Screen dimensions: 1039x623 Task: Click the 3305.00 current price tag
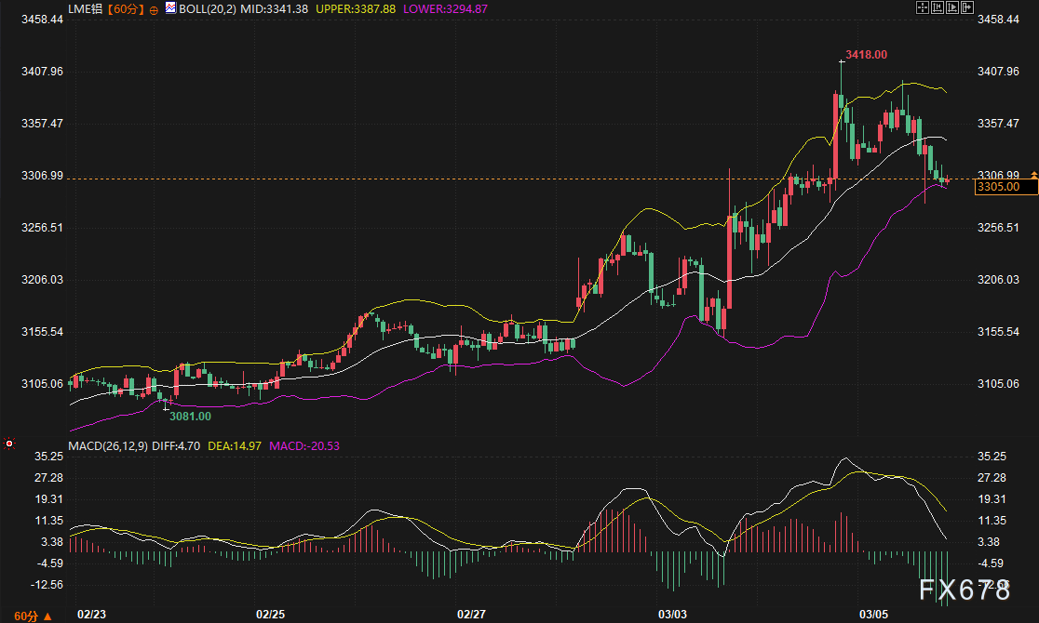997,187
